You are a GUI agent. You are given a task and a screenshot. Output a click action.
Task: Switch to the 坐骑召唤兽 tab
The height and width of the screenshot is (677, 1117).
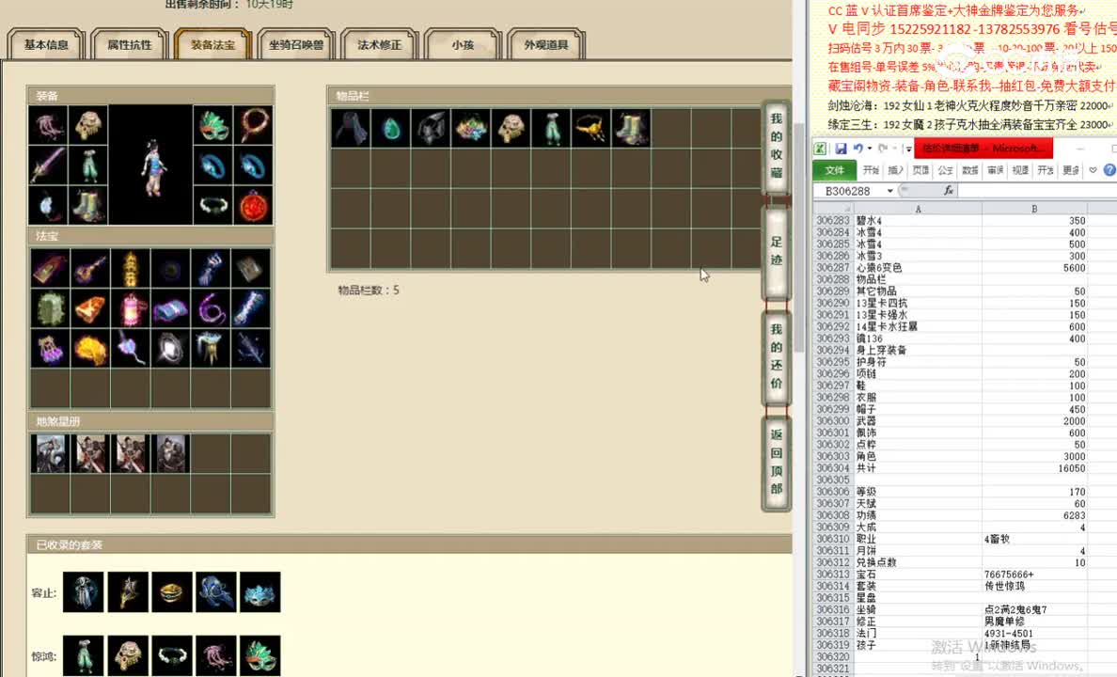click(294, 43)
